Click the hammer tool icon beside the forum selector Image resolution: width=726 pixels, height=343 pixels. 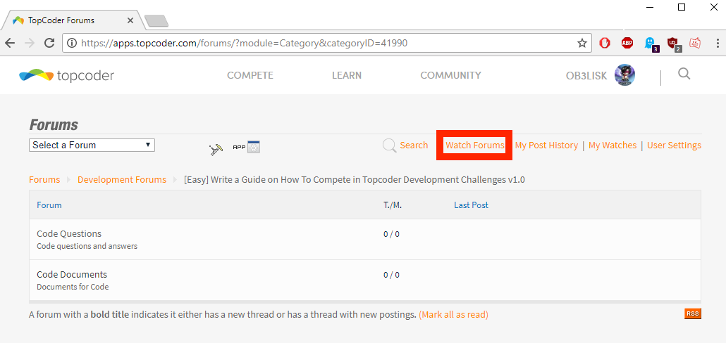coord(216,148)
